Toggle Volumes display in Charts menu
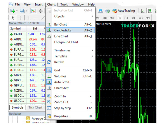 (71, 76)
